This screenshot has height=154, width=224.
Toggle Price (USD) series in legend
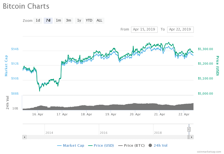[x=101, y=146]
